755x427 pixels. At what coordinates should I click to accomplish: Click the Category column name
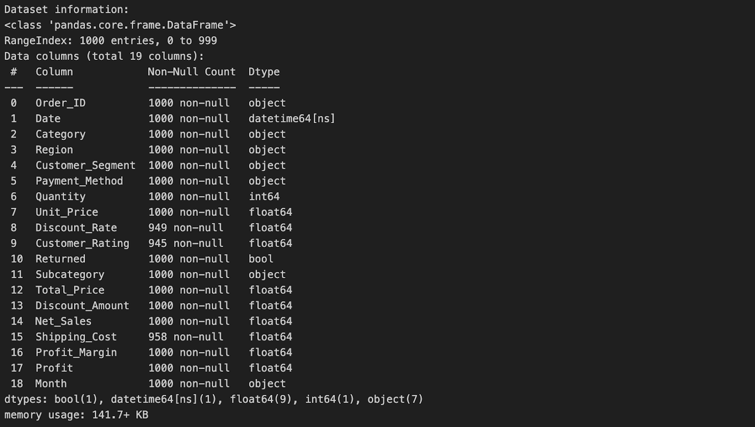[60, 134]
